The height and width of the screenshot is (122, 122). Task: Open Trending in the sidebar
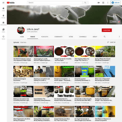[4, 16]
